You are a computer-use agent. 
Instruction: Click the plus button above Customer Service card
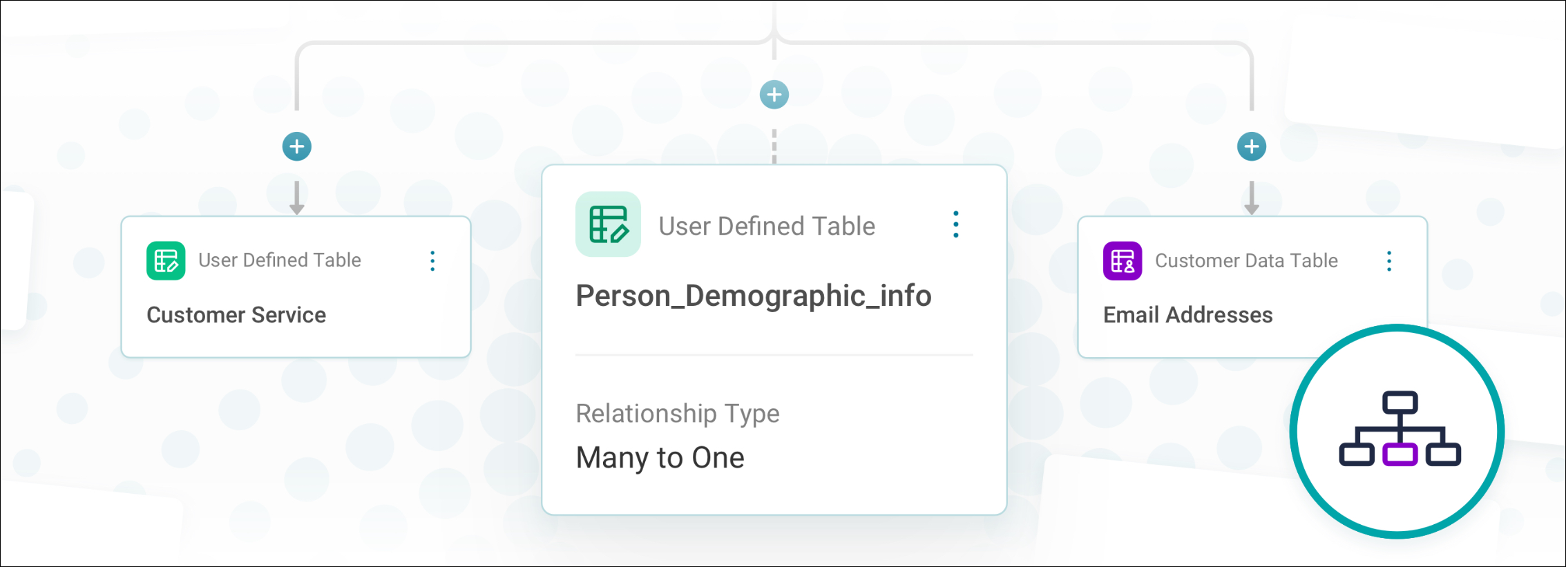click(x=297, y=146)
